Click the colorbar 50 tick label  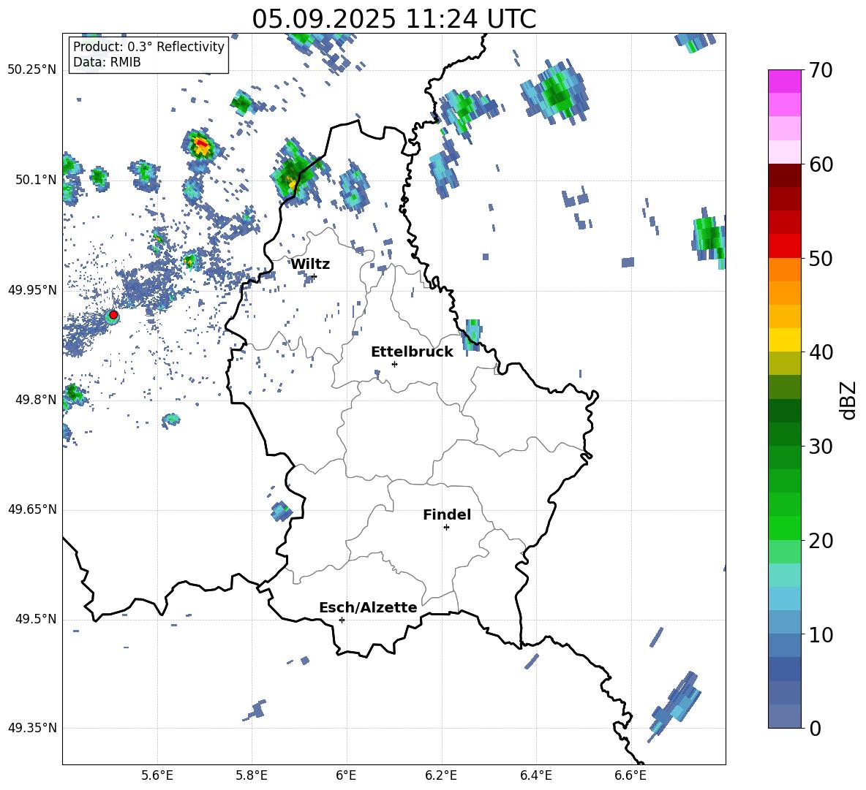tap(821, 258)
